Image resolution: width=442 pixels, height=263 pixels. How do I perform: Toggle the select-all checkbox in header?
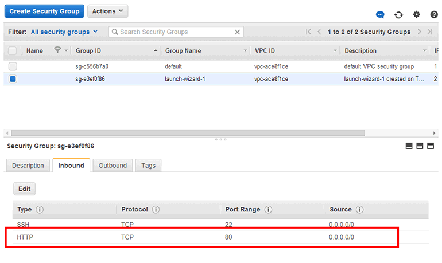13,51
